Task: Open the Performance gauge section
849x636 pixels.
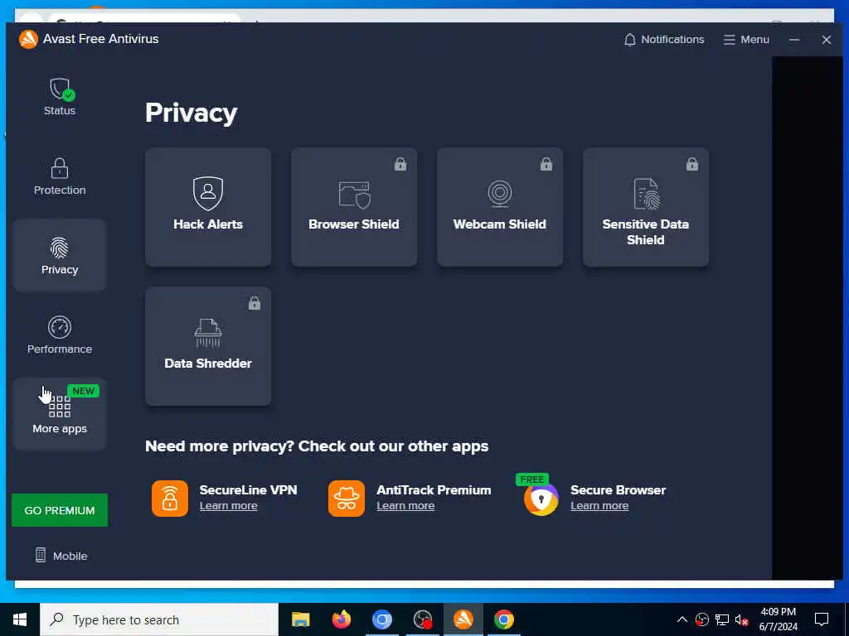Action: pos(60,335)
